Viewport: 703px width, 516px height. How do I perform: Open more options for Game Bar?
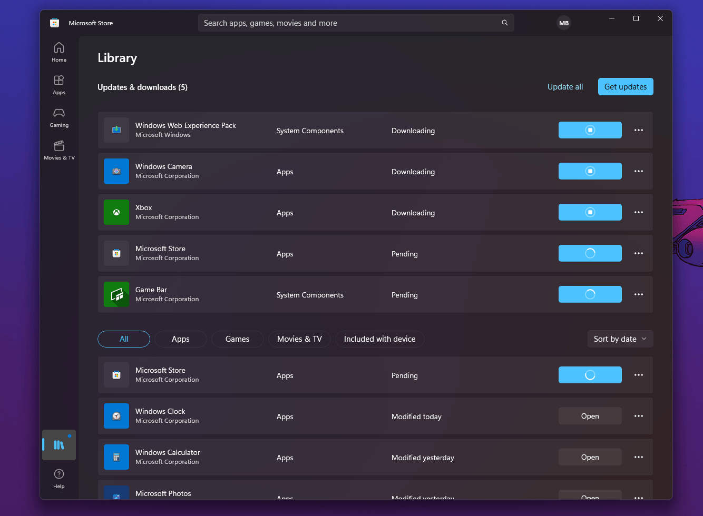639,294
